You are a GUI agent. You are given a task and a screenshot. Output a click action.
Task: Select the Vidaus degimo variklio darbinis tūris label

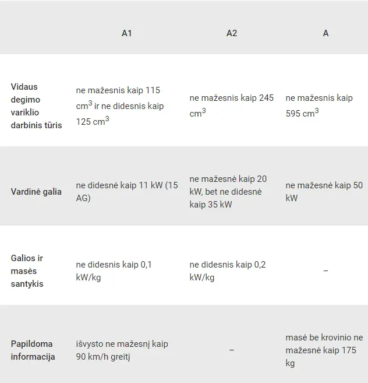pyautogui.click(x=36, y=106)
